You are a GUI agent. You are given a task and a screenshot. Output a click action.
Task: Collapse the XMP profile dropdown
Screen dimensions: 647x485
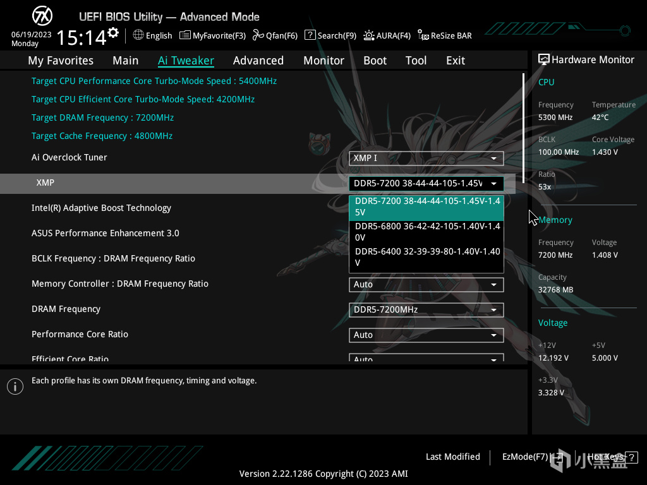click(426, 184)
